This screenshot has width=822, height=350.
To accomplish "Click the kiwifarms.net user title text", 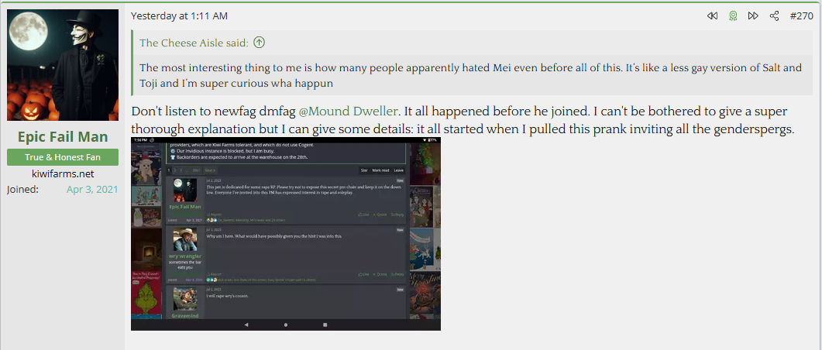I will (63, 174).
